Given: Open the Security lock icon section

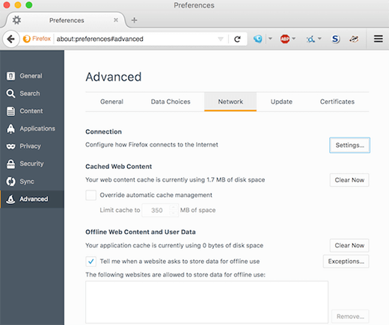Looking at the screenshot, I should (10, 164).
